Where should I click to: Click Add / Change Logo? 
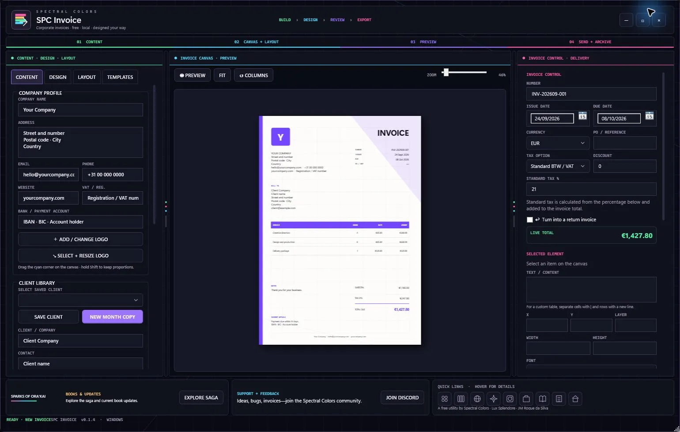coord(80,239)
